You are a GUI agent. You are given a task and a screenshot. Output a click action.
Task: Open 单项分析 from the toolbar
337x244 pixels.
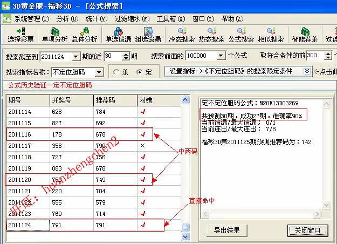[x=54, y=35]
